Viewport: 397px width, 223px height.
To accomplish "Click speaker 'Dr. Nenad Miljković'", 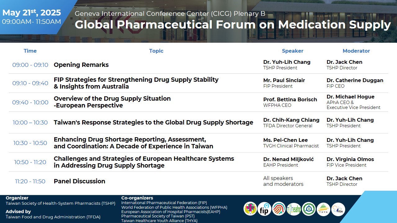I will pyautogui.click(x=288, y=159).
